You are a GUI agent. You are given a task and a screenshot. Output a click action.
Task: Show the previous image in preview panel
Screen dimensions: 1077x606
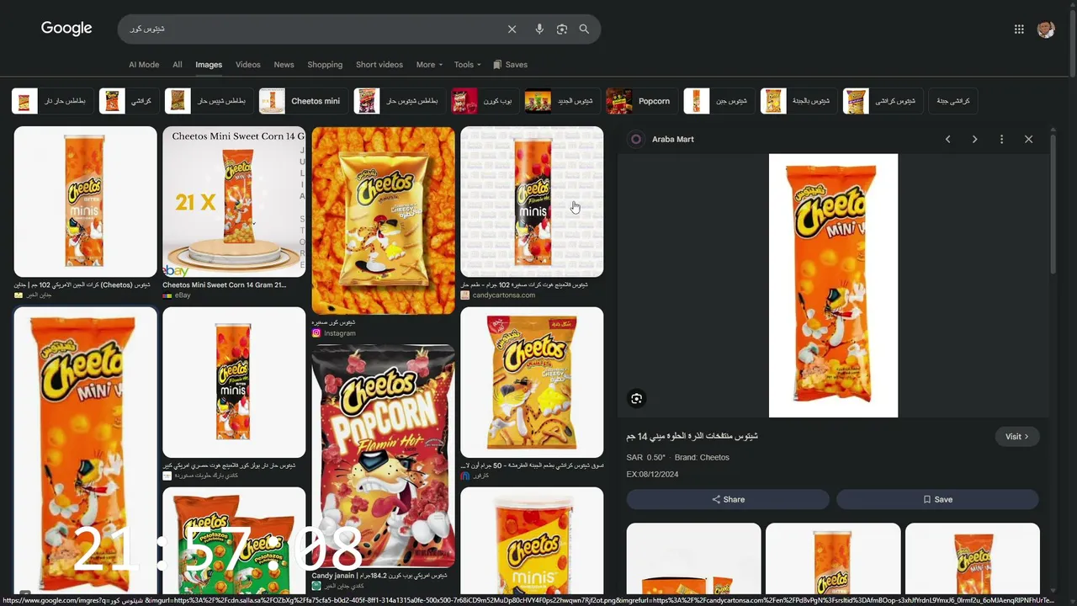click(947, 140)
